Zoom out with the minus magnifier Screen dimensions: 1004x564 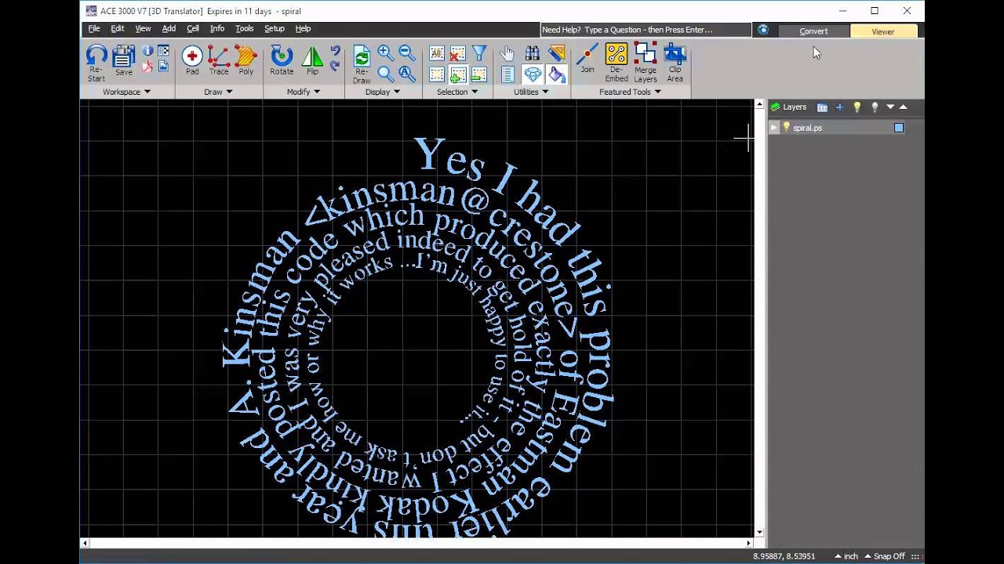(406, 52)
